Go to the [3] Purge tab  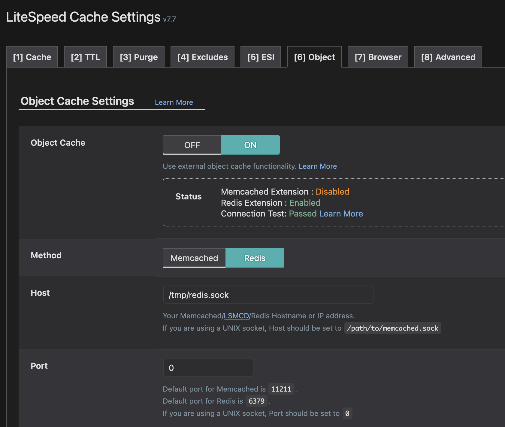[139, 57]
